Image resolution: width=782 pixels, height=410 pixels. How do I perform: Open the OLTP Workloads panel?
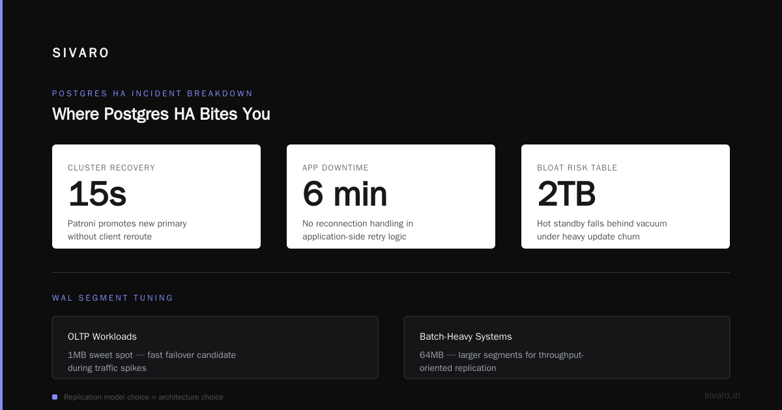point(215,348)
